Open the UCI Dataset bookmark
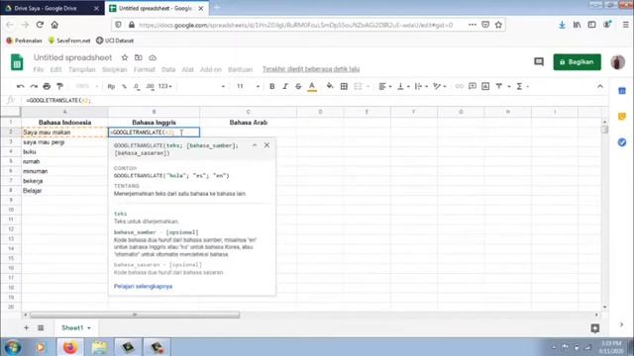 pos(115,41)
